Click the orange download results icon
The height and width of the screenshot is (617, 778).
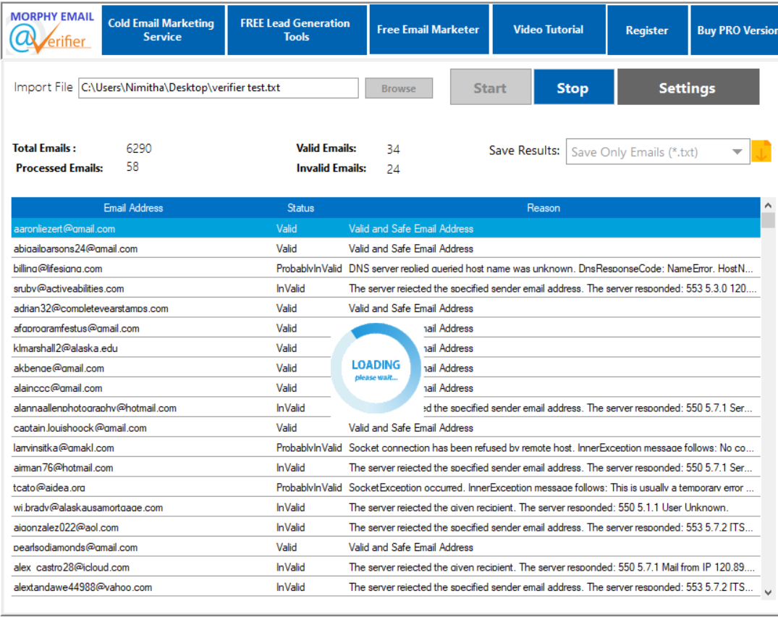761,151
